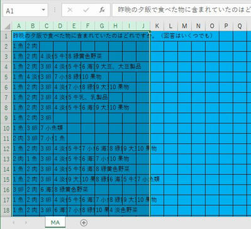Image resolution: width=251 pixels, height=229 pixels.
Task: Select row 12 header
Action: coord(6,149)
